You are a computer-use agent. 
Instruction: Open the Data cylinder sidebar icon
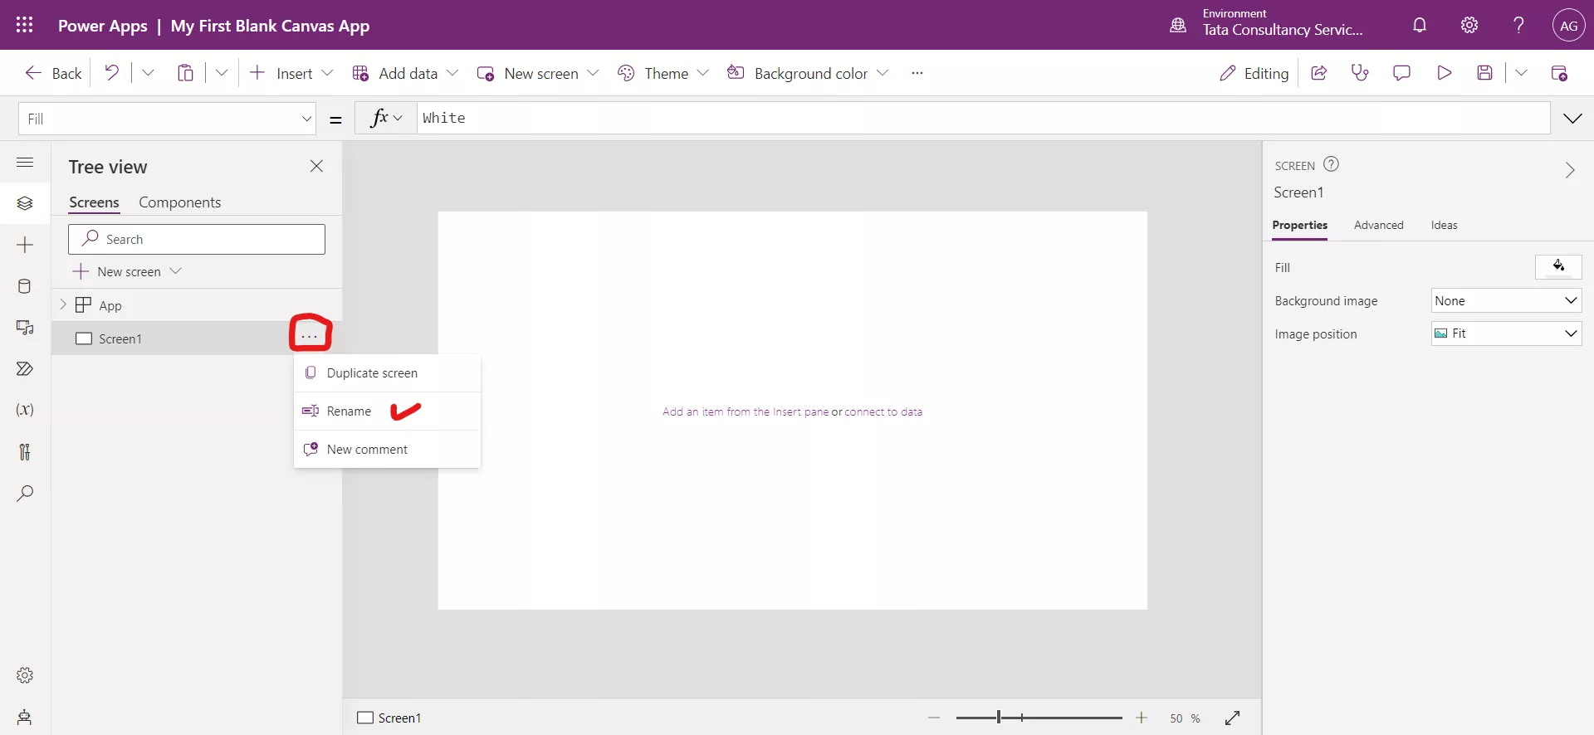coord(25,286)
